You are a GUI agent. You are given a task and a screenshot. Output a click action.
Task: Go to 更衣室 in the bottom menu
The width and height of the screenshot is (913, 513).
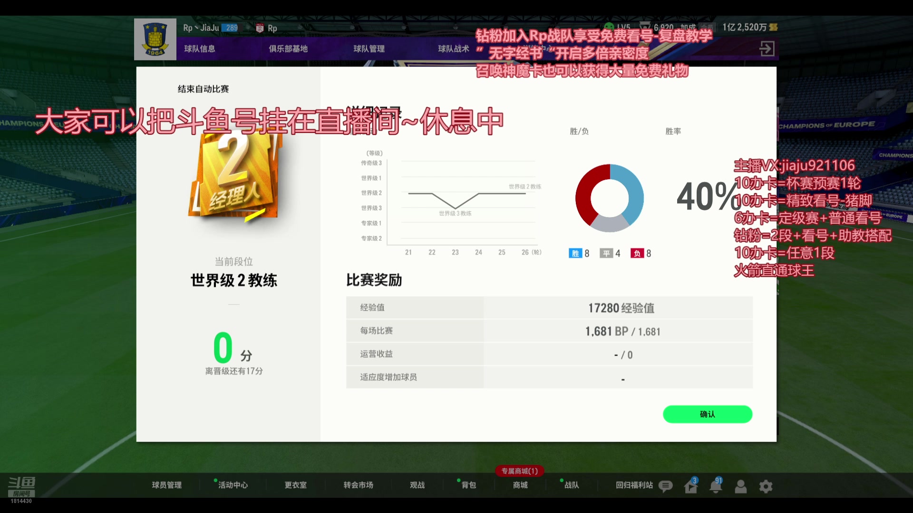coord(296,485)
